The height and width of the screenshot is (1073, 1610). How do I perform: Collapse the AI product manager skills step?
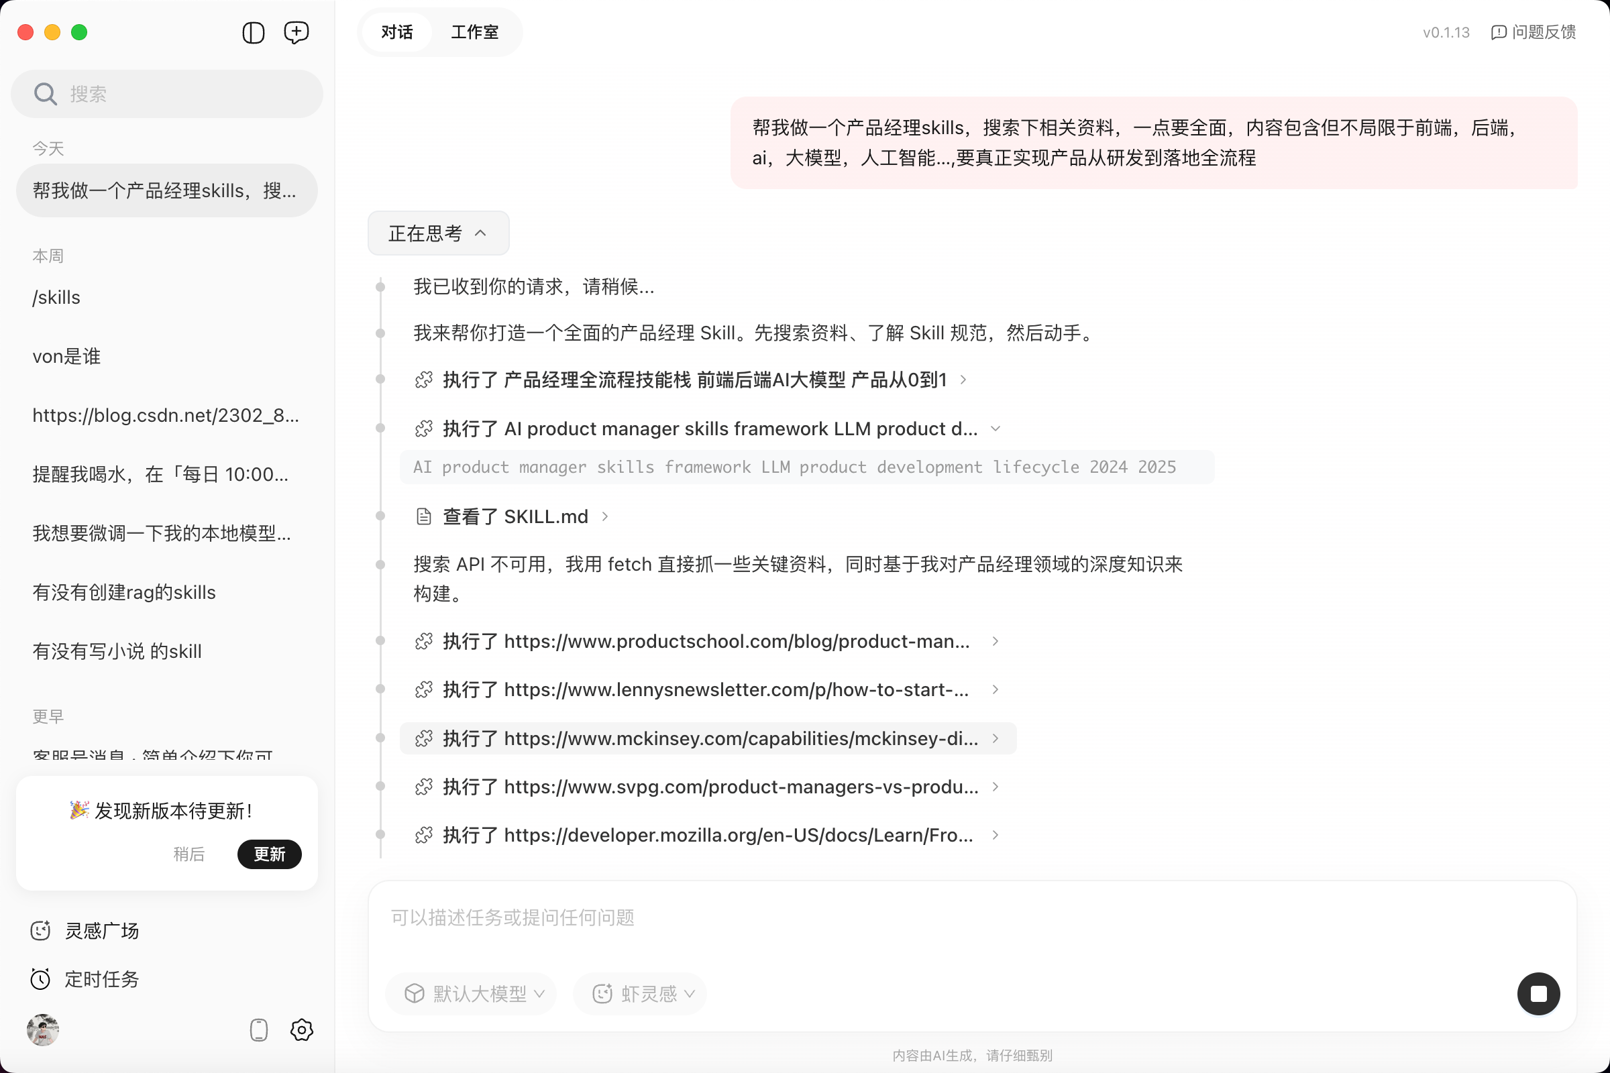996,428
